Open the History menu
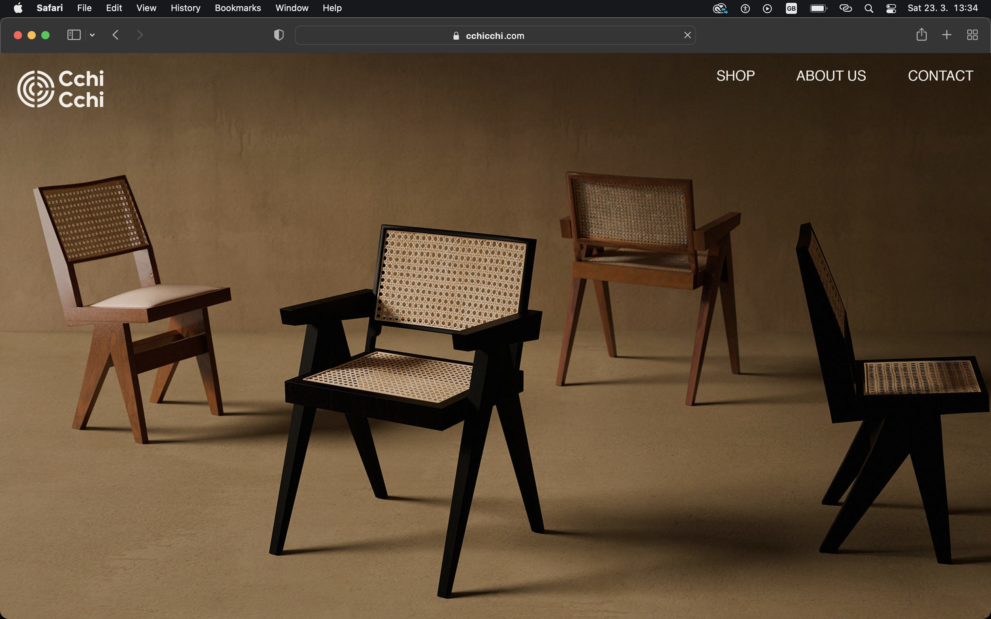Image resolution: width=991 pixels, height=619 pixels. 185,8
